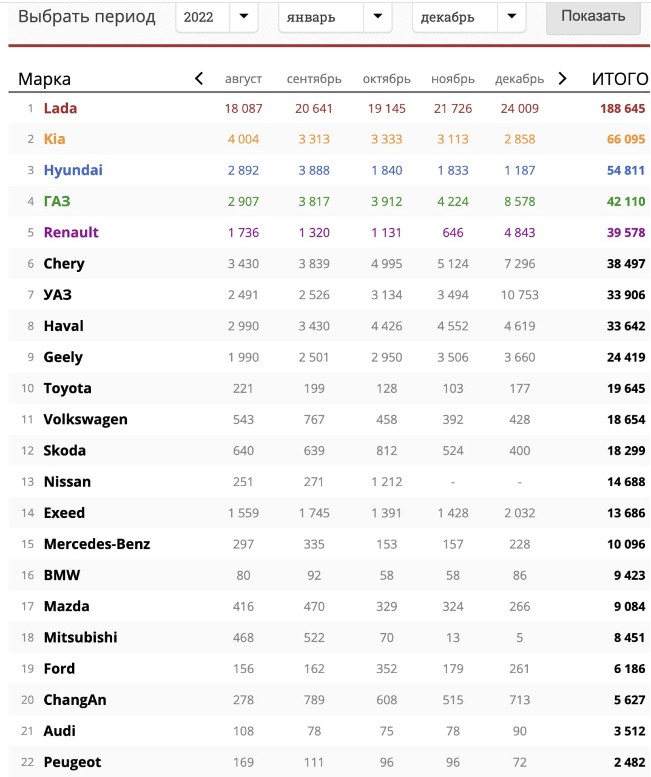The width and height of the screenshot is (651, 777).
Task: Click the декабрь column header
Action: tap(519, 79)
